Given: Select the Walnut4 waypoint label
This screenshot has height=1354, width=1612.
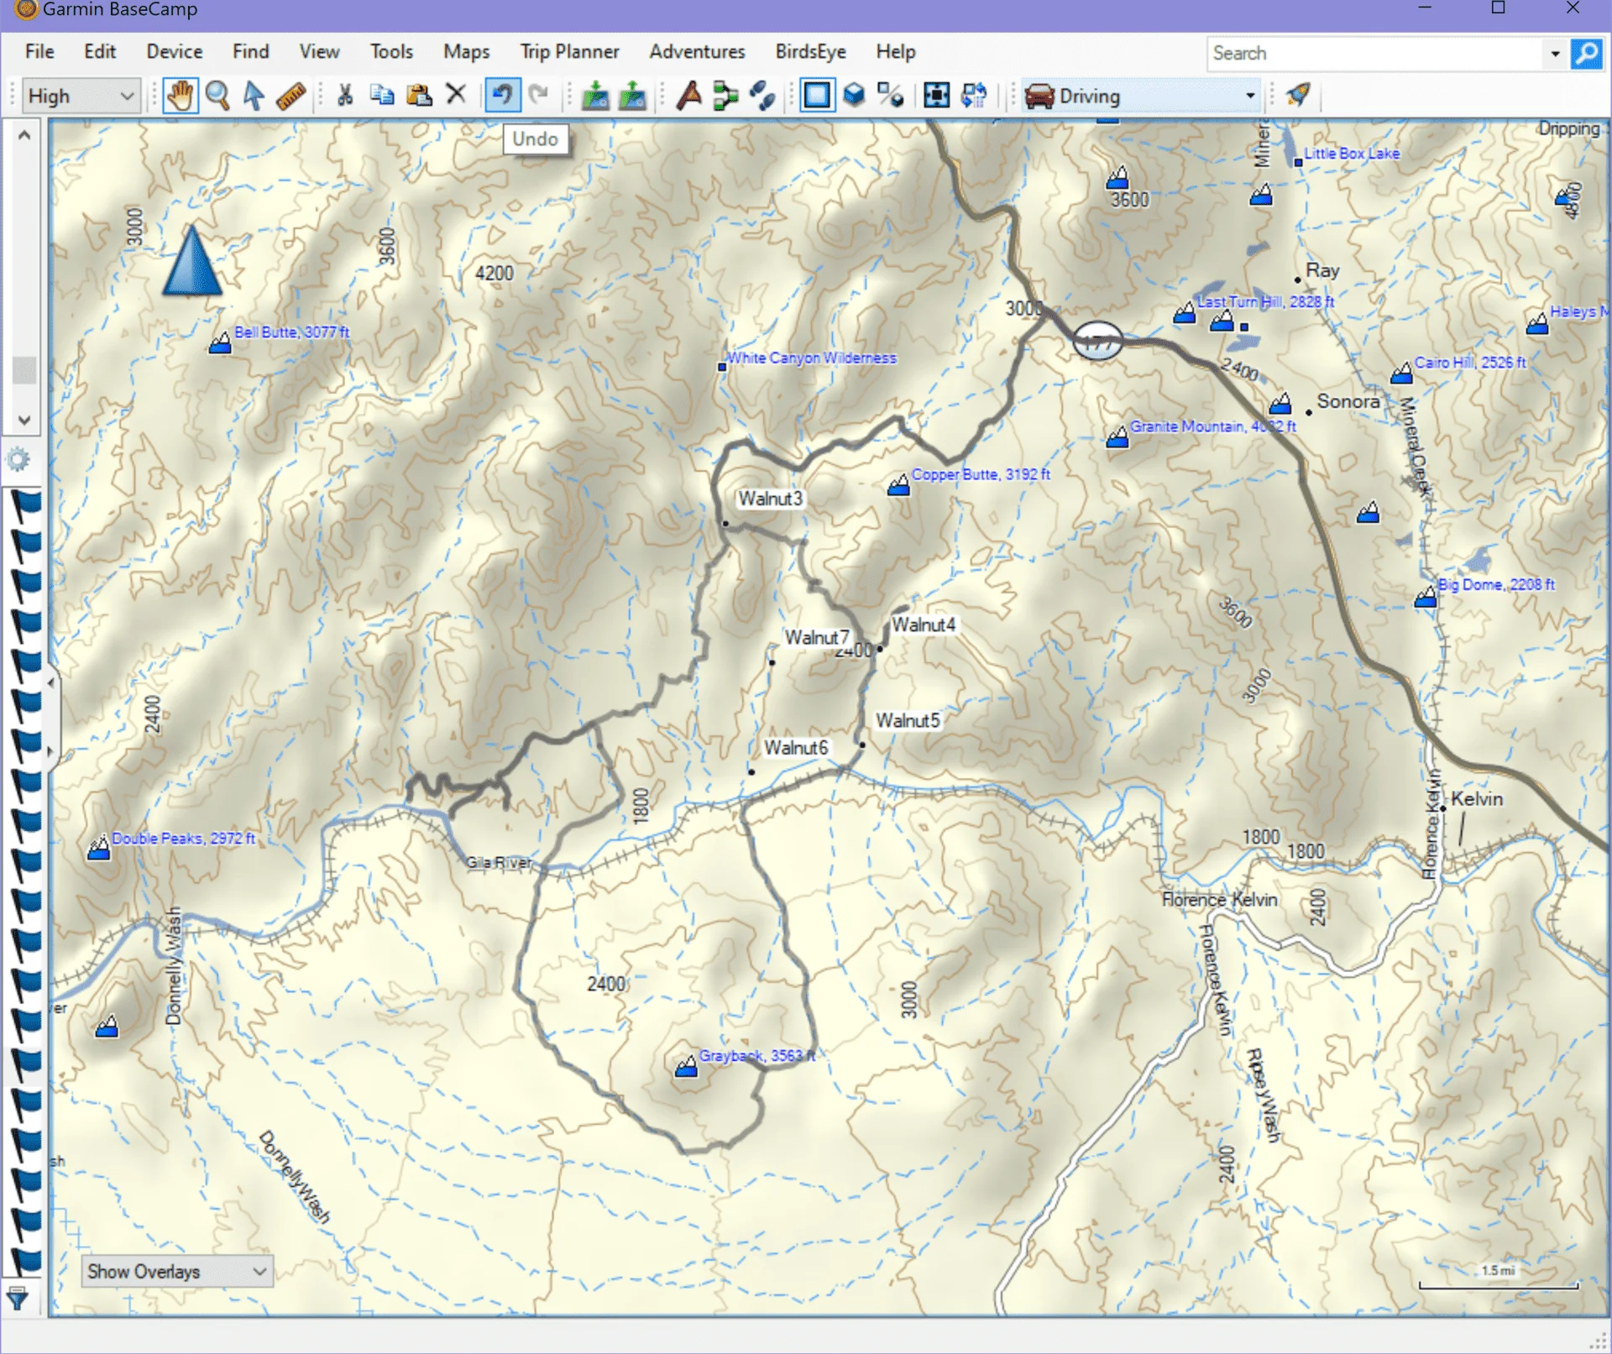Looking at the screenshot, I should click(x=923, y=625).
